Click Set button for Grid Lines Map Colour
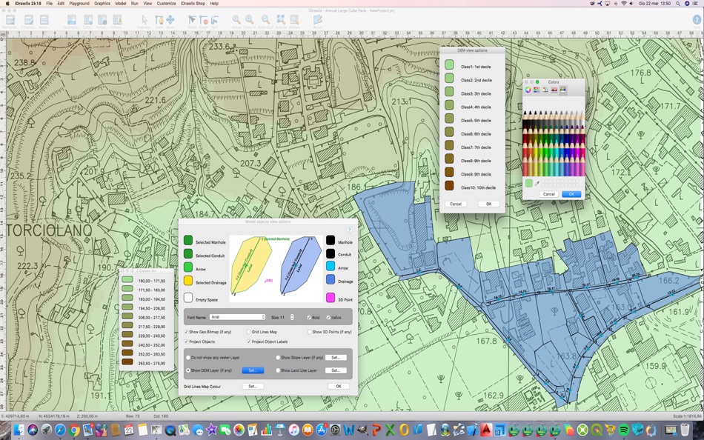704x440 pixels. tap(252, 386)
